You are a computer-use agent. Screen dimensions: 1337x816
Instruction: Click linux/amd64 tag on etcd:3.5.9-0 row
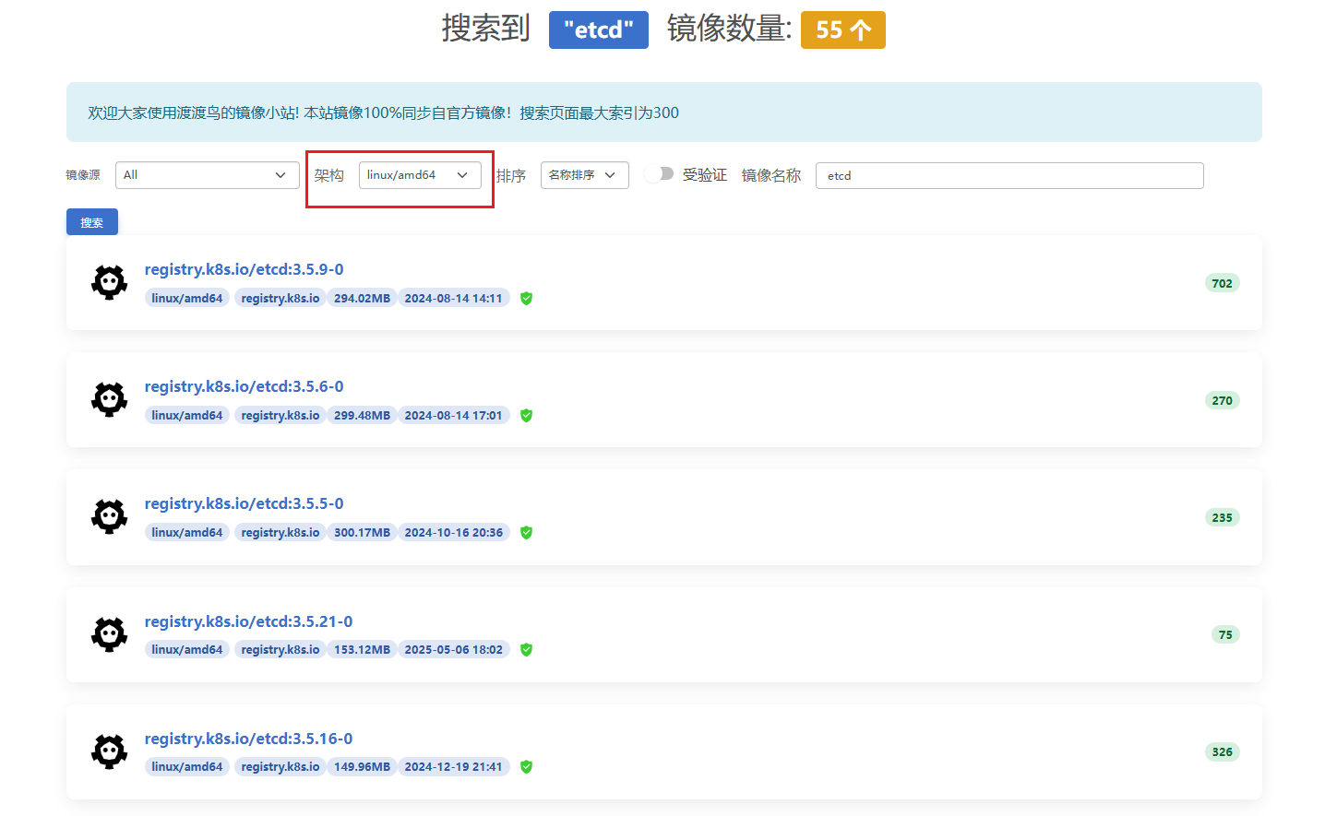(x=187, y=298)
